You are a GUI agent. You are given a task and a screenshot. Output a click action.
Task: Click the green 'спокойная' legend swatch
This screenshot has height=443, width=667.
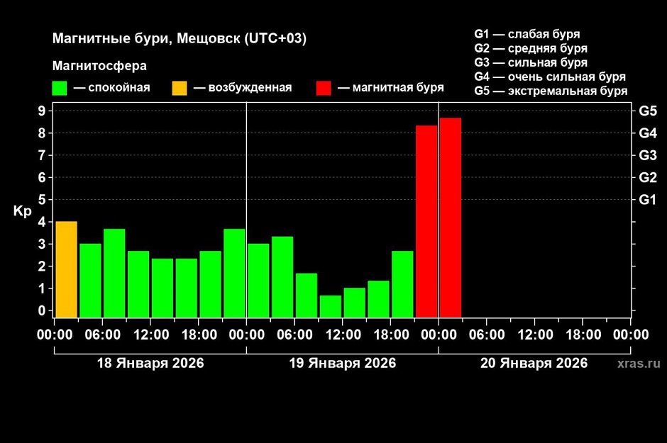[60, 88]
